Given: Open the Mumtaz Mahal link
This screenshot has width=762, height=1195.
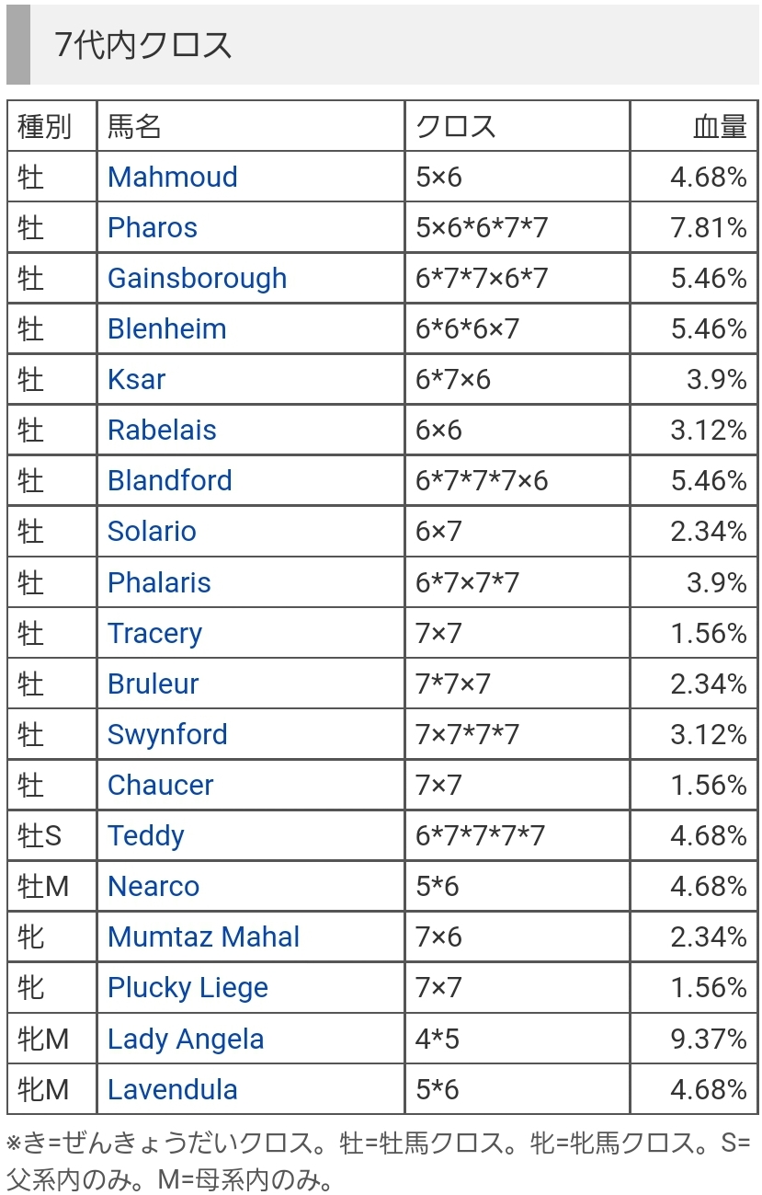Looking at the screenshot, I should tap(203, 936).
